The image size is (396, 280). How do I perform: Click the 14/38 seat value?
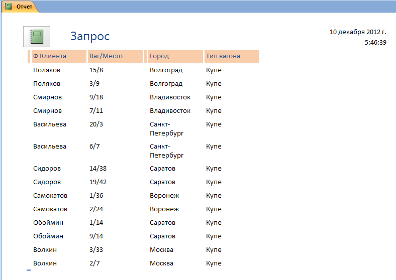(x=98, y=169)
